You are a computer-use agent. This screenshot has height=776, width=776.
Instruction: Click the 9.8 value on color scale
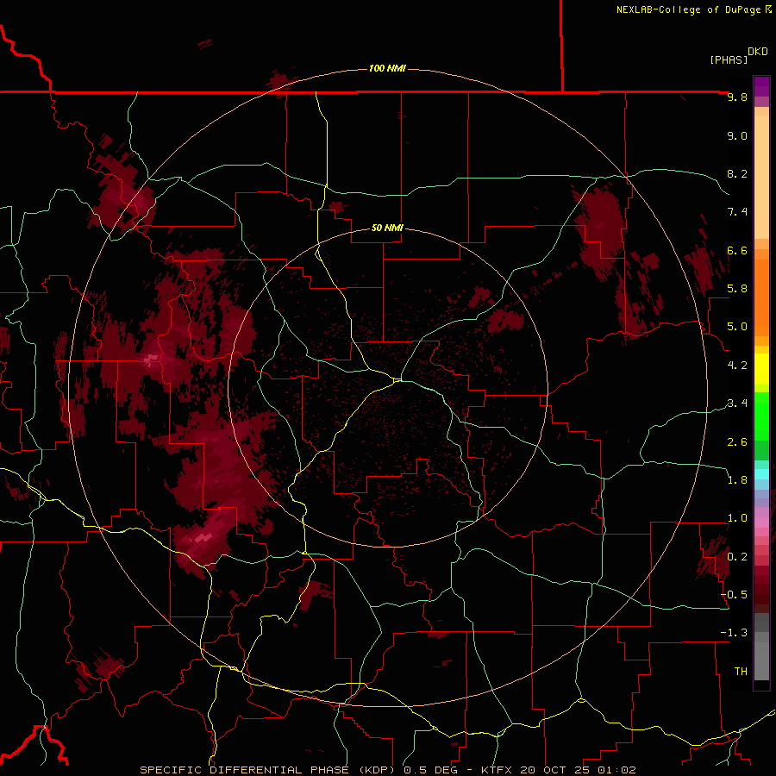[737, 97]
